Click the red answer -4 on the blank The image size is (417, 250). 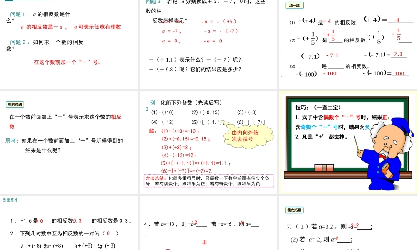coord(397,20)
